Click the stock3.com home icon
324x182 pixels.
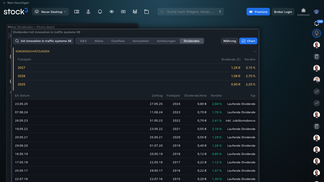point(303,12)
